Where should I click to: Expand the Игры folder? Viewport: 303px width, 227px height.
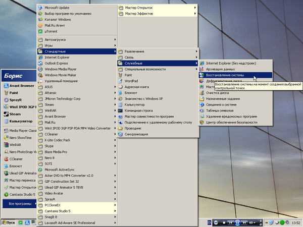pyautogui.click(x=77, y=45)
